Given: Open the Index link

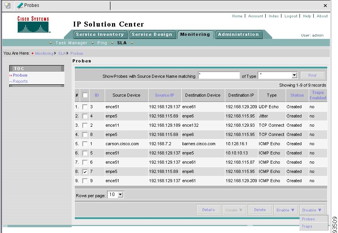Looking at the screenshot, I should point(274,16).
